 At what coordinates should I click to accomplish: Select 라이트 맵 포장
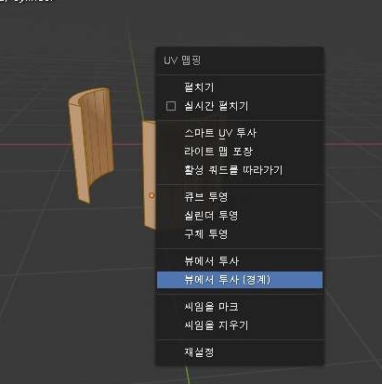pyautogui.click(x=240, y=152)
